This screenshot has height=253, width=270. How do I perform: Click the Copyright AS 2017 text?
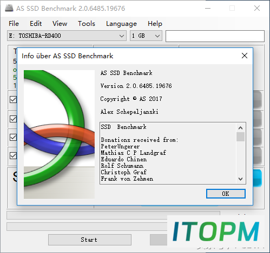[131, 99]
